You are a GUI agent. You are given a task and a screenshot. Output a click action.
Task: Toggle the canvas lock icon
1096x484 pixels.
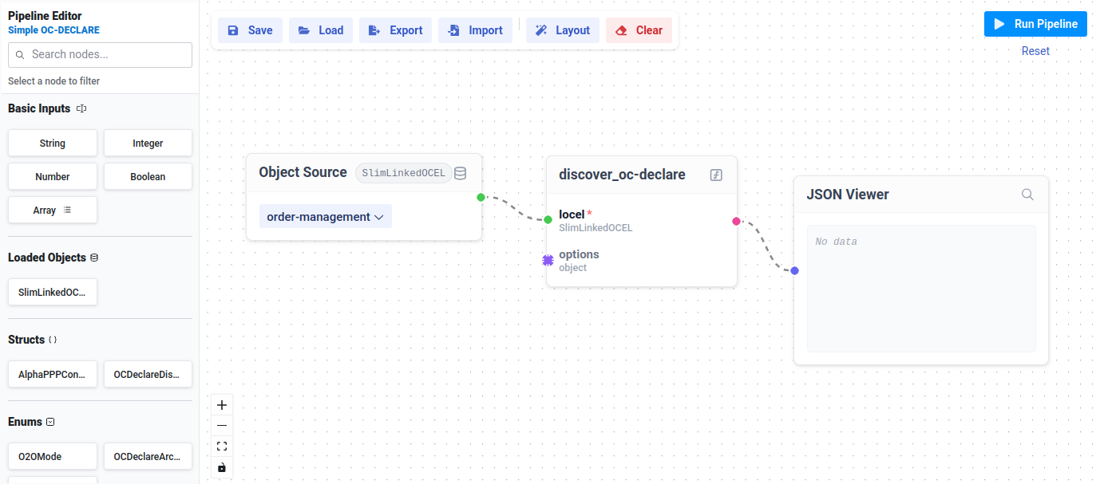tap(222, 467)
